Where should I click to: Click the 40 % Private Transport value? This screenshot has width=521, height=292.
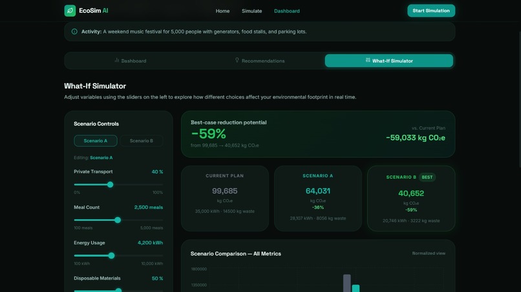157,171
